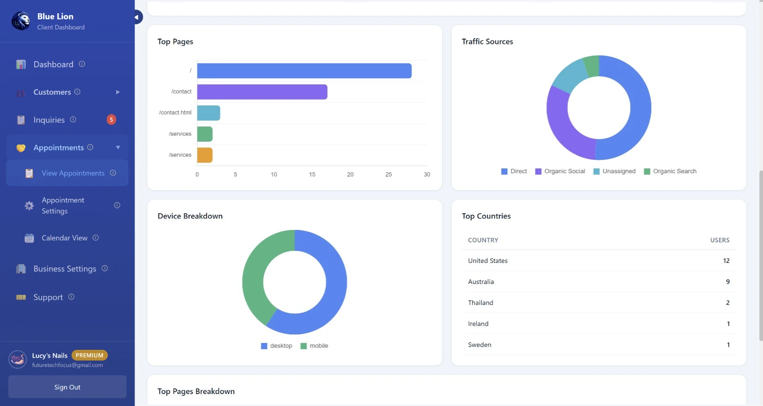The width and height of the screenshot is (763, 406).
Task: Toggle the mobile legend in Device Breakdown
Action: pos(314,346)
